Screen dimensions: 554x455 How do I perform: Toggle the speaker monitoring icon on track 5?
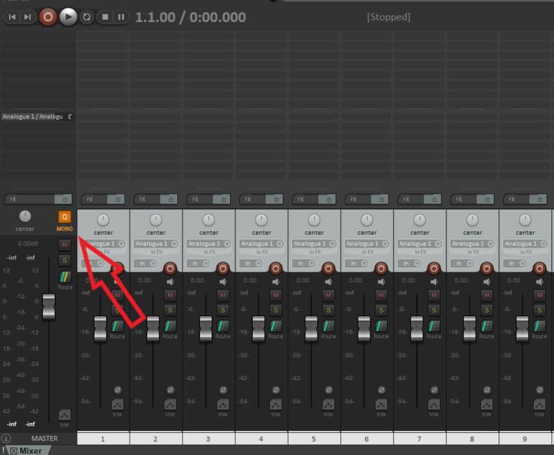pos(329,282)
